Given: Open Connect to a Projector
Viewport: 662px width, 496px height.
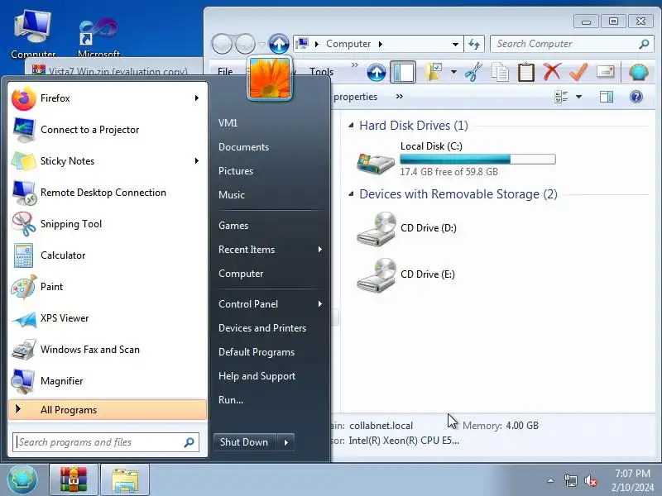Looking at the screenshot, I should coord(108,130).
